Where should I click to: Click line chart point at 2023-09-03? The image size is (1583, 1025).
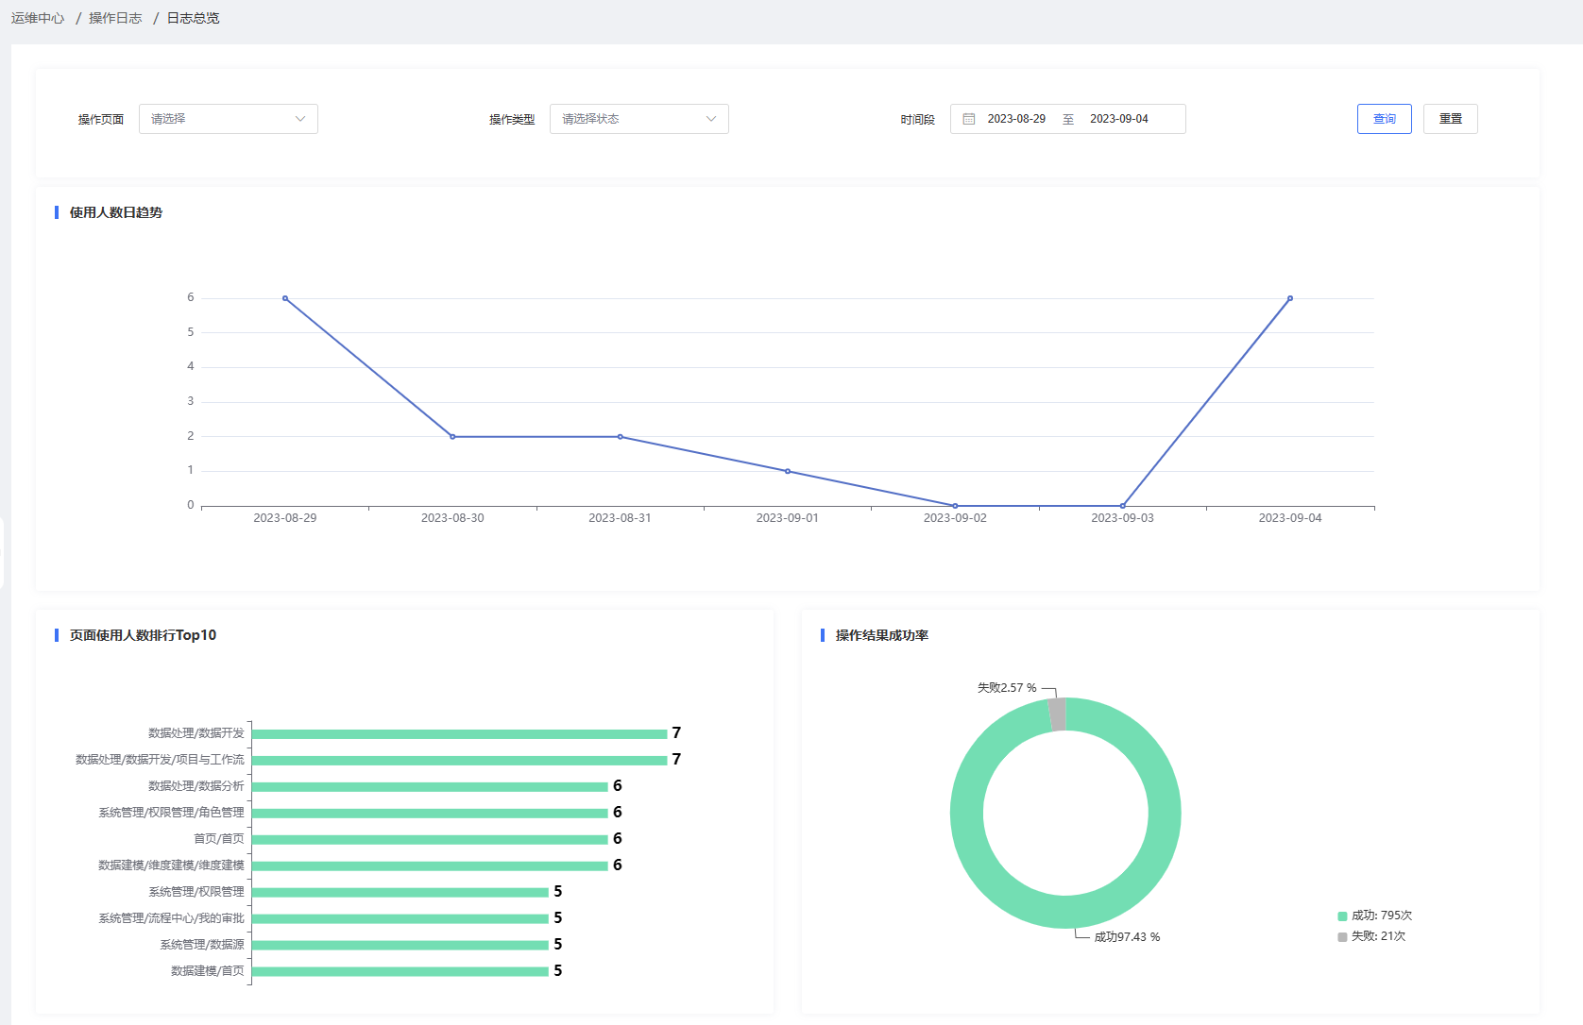1122,506
